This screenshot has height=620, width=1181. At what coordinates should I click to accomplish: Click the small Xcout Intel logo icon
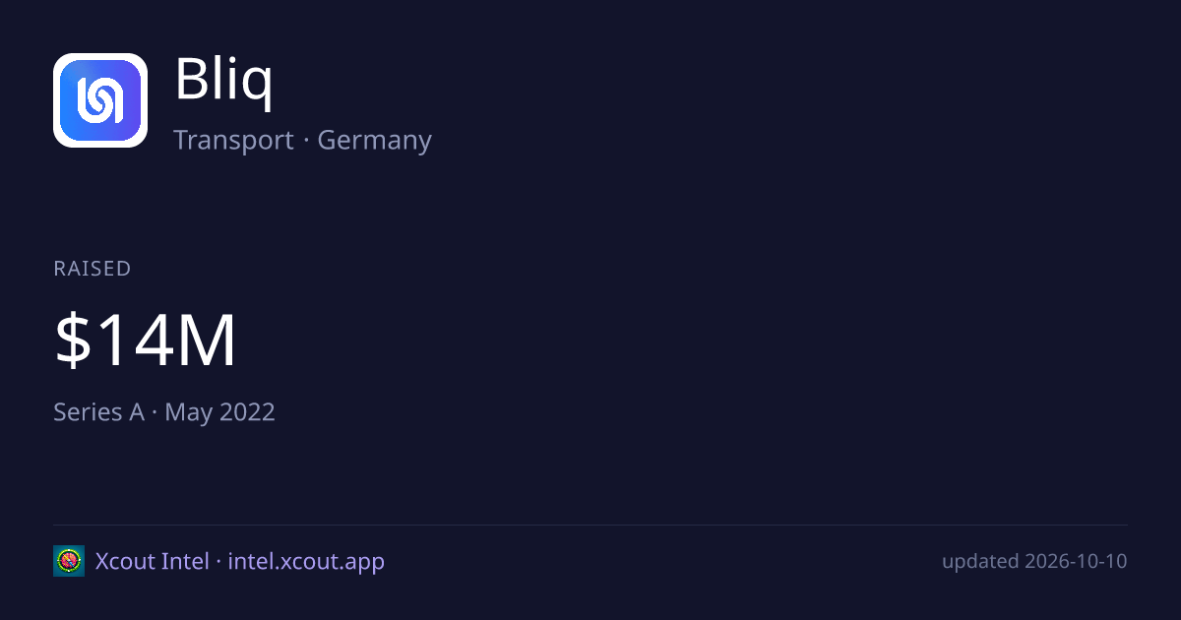[x=69, y=561]
